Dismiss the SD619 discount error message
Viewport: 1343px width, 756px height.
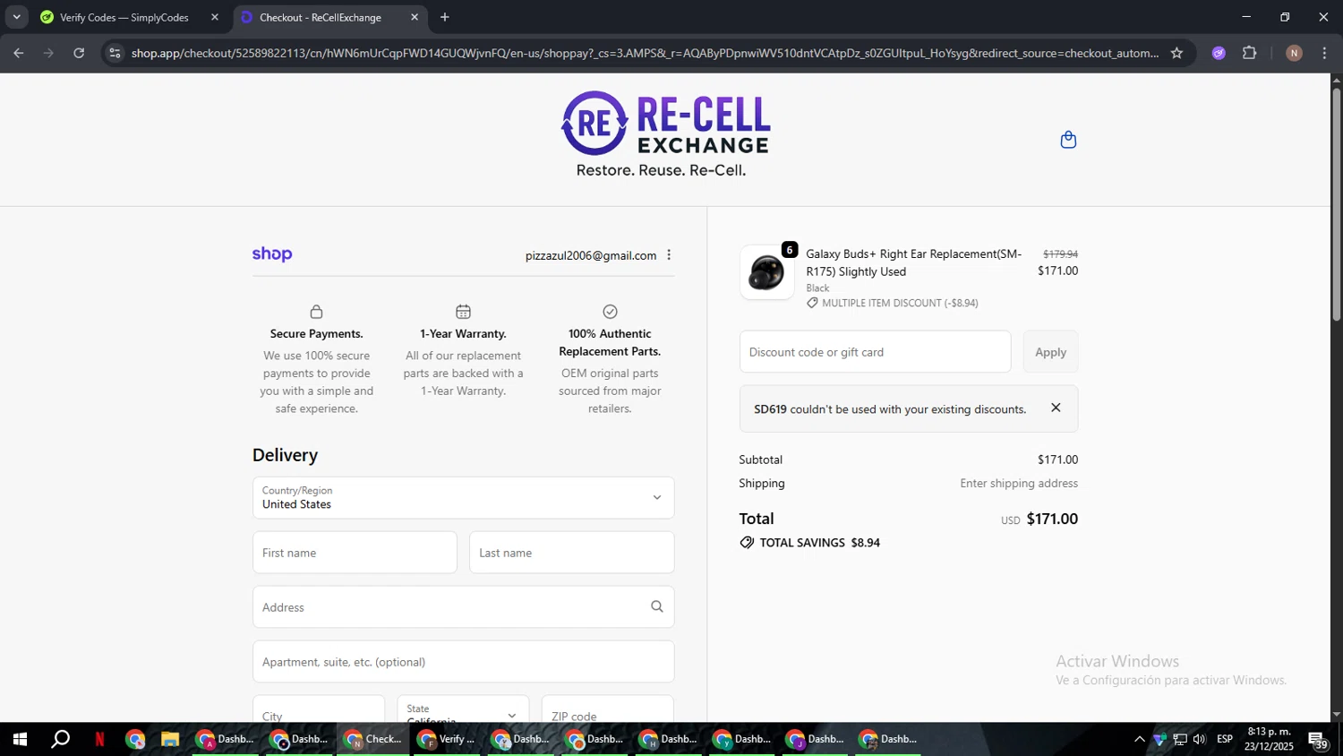pos(1056,408)
